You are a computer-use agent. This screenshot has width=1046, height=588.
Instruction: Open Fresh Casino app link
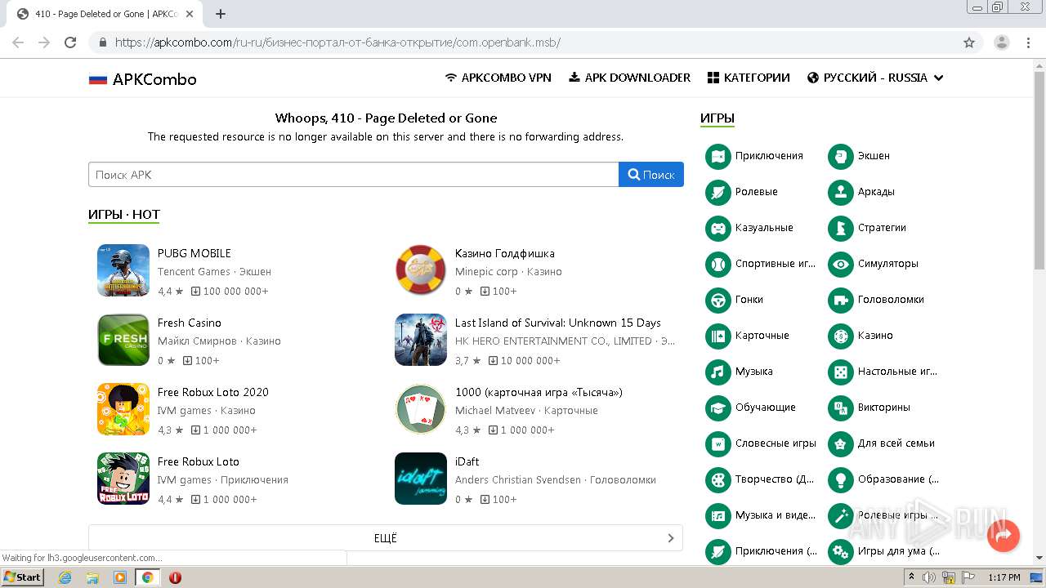(190, 323)
